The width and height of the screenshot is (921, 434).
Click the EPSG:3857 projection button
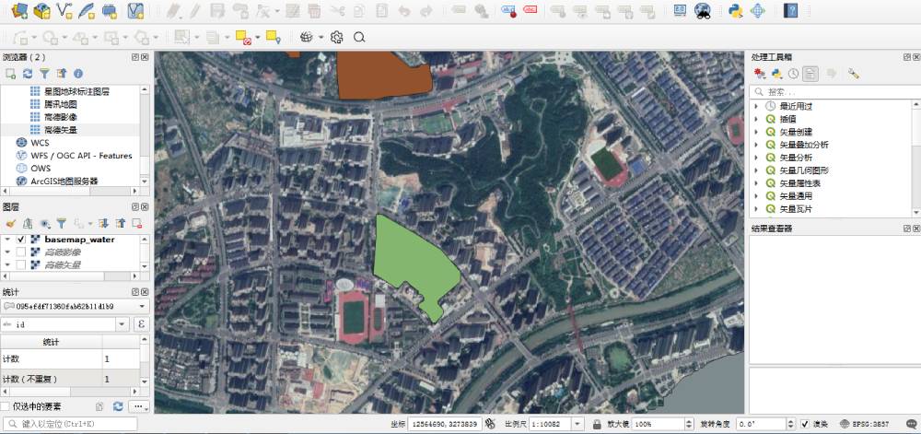[x=863, y=424]
